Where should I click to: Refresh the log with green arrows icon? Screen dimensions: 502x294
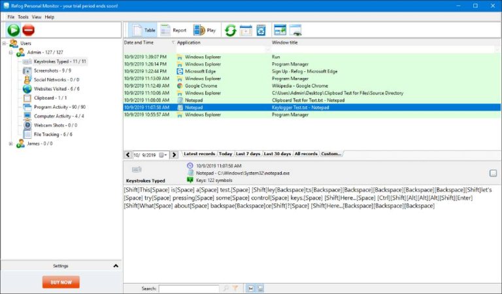coord(230,31)
